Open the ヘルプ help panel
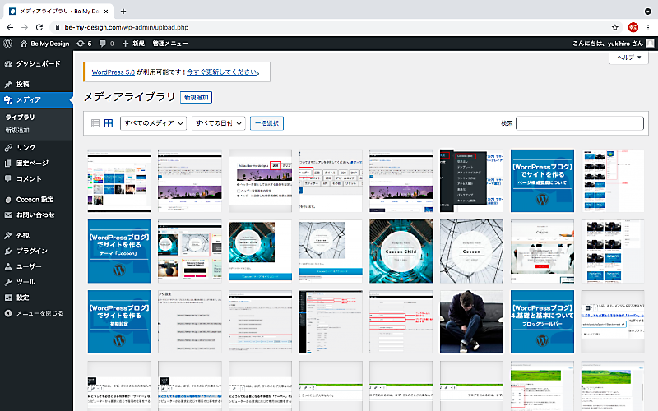Image resolution: width=658 pixels, height=411 pixels. point(629,58)
